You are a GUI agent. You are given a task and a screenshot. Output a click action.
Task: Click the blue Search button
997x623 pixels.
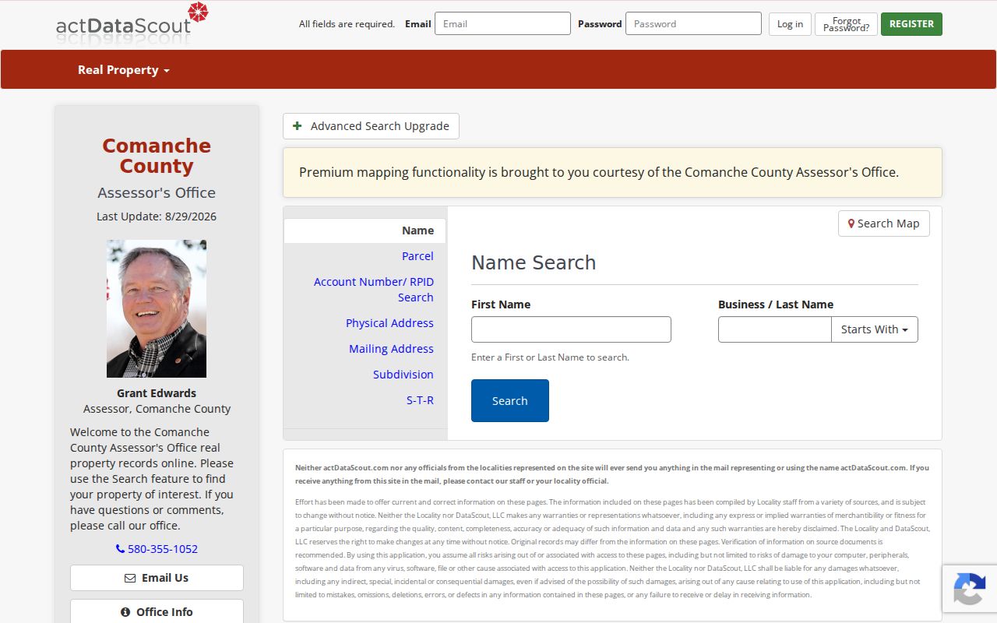tap(510, 400)
